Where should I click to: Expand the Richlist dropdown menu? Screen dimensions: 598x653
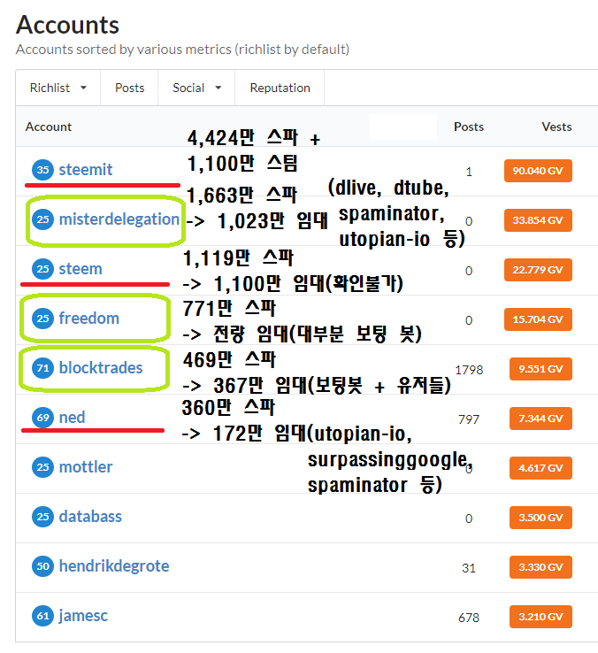[x=57, y=88]
